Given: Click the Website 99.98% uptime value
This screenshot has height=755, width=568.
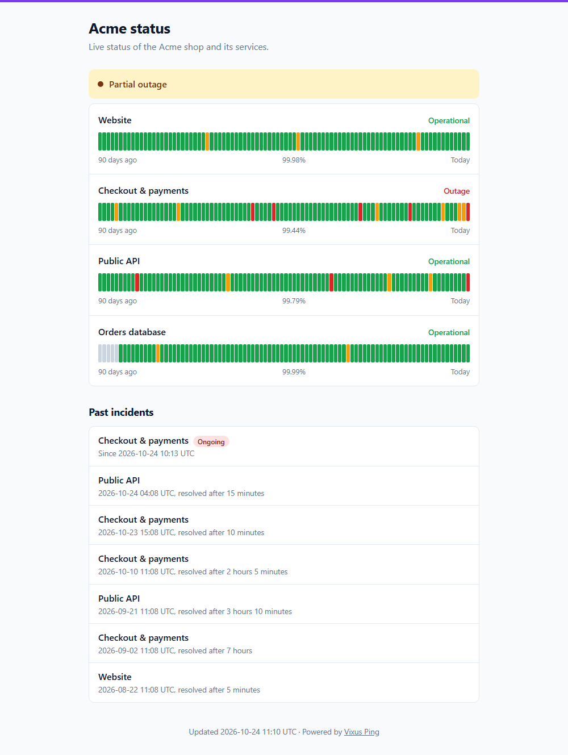Looking at the screenshot, I should [x=294, y=160].
